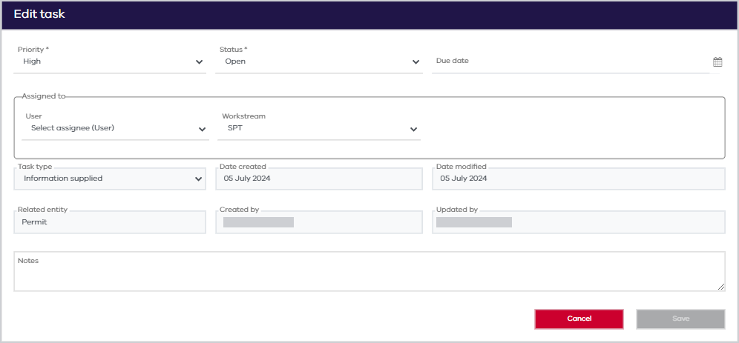Open the Workstream dropdown showing SPT
This screenshot has height=343, width=739.
319,128
